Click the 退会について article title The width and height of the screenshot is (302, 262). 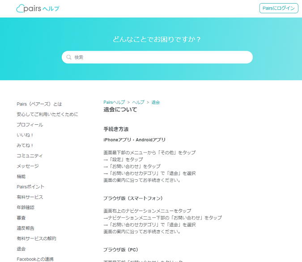coord(120,110)
